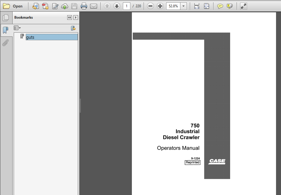Click the Open button label

click(x=18, y=6)
